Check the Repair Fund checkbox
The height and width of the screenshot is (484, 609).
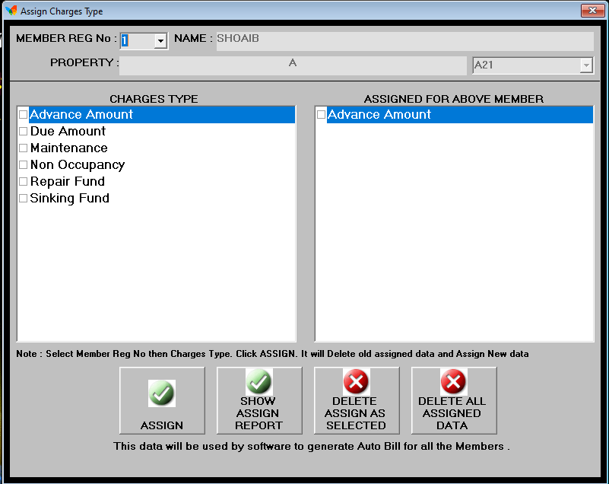(x=24, y=181)
